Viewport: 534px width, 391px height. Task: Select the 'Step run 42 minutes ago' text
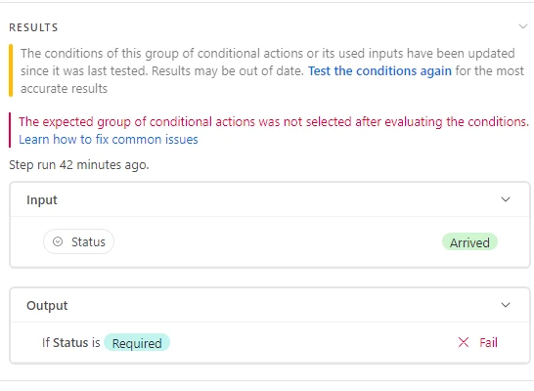[x=79, y=164]
